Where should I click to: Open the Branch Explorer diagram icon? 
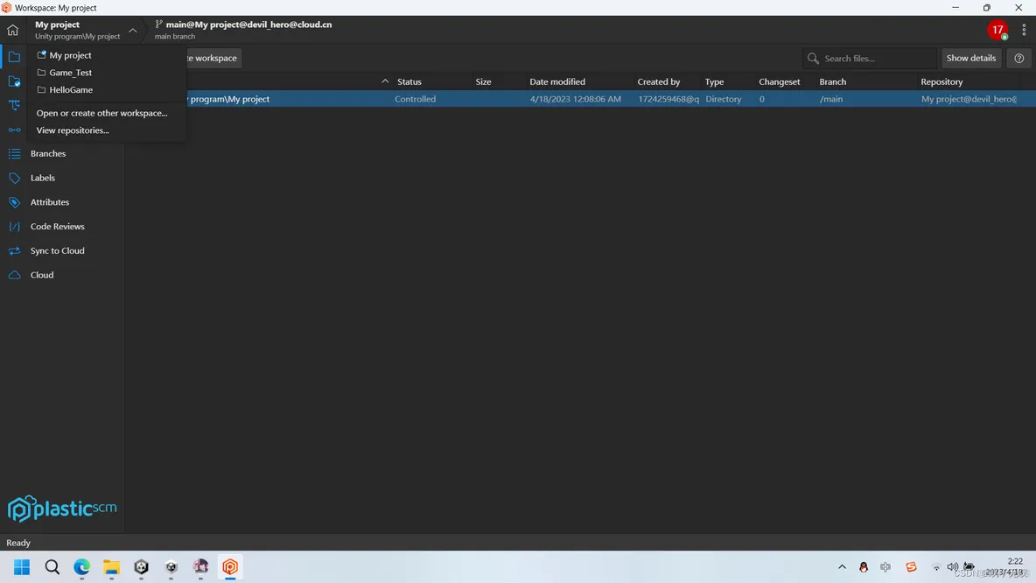tap(14, 106)
